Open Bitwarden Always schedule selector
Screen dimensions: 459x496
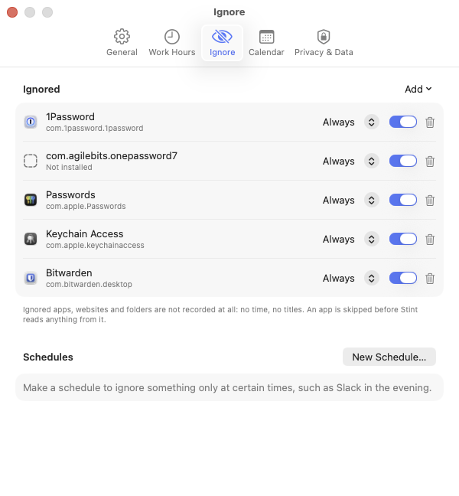(x=351, y=279)
